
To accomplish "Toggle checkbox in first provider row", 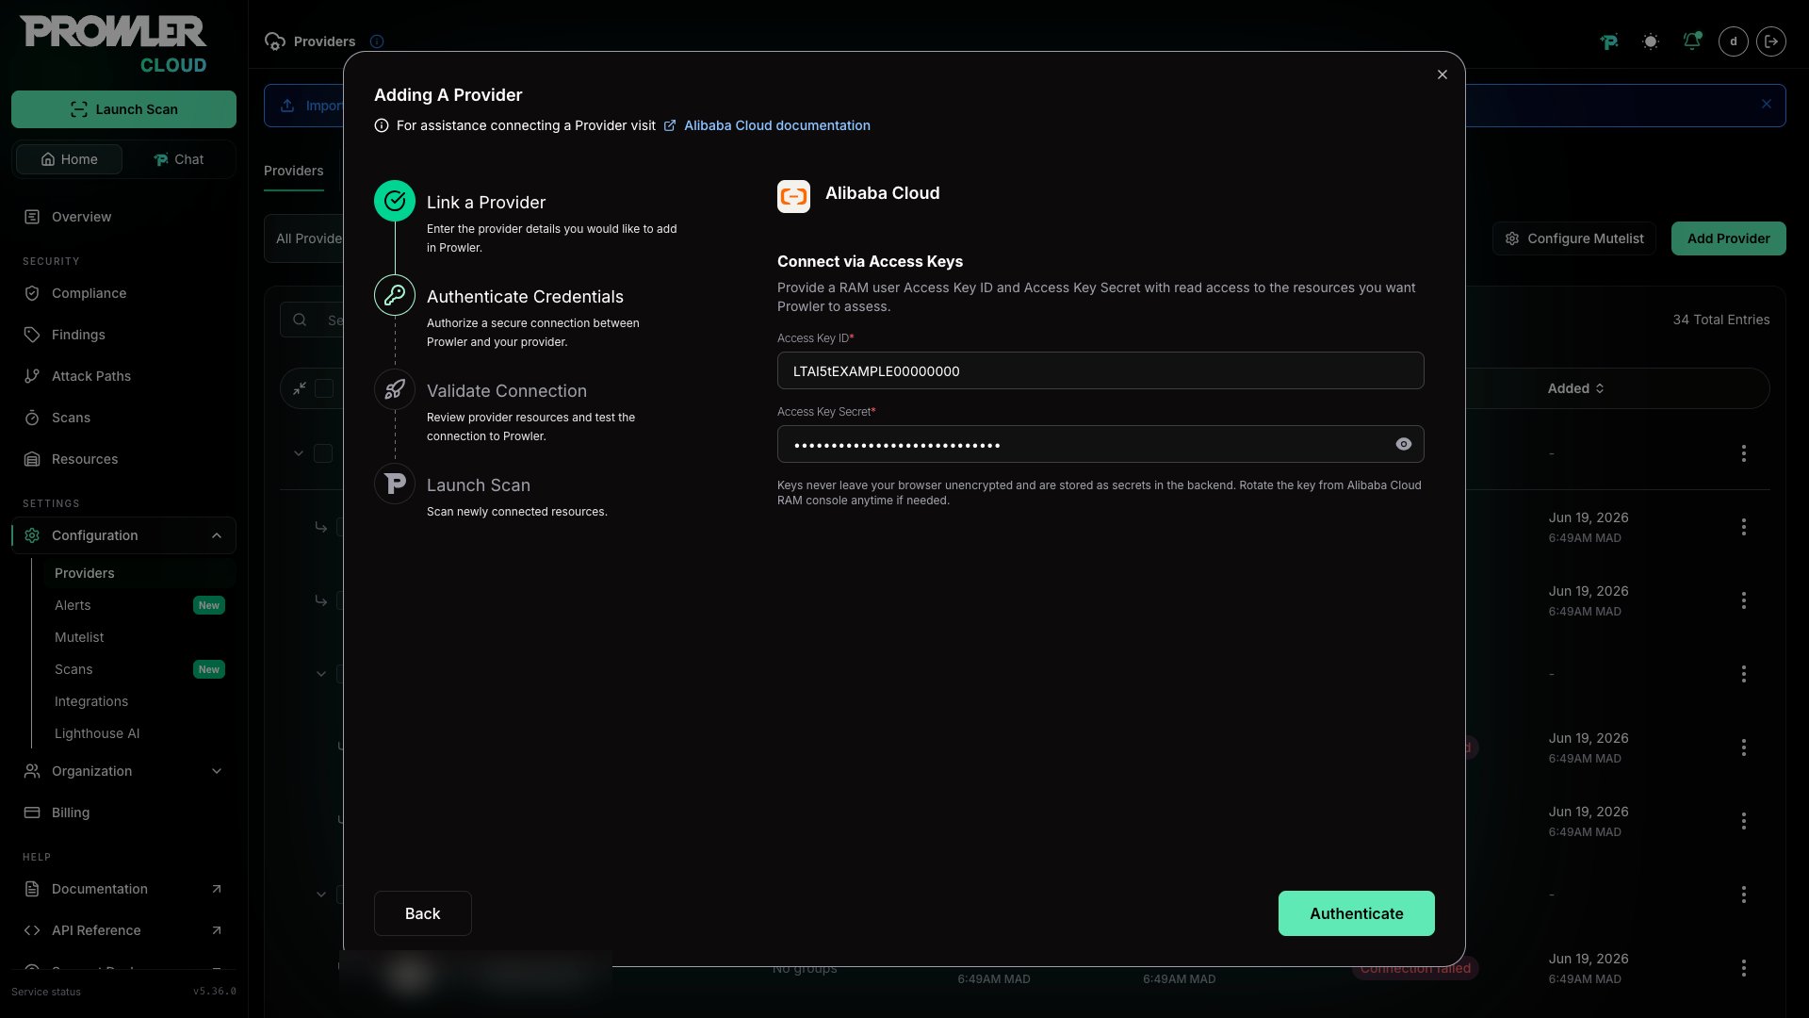I will pos(323,453).
